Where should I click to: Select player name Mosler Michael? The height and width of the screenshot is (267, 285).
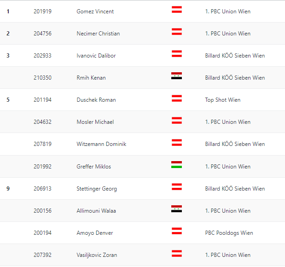pos(95,122)
